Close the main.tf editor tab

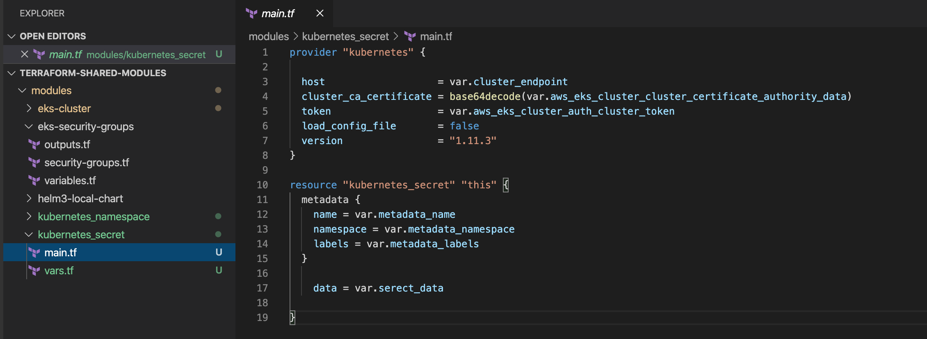point(320,14)
